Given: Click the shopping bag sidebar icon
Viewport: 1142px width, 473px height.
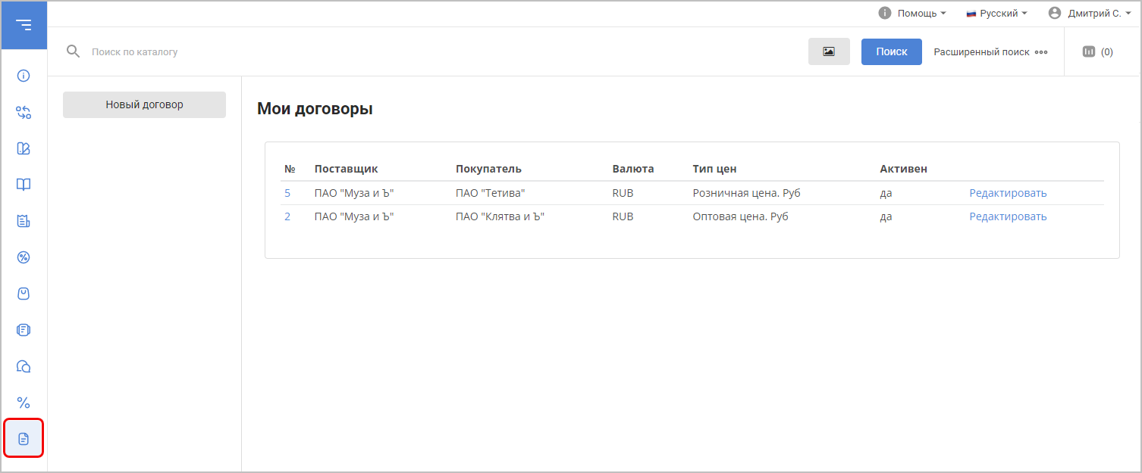Looking at the screenshot, I should click(x=24, y=294).
